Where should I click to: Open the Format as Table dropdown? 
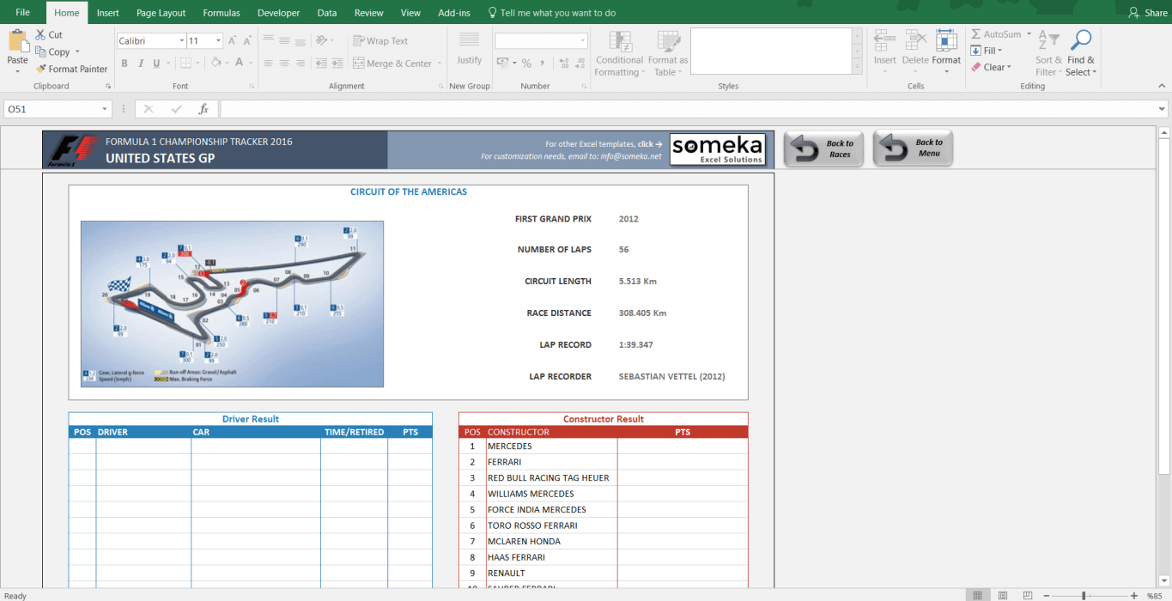(x=667, y=53)
